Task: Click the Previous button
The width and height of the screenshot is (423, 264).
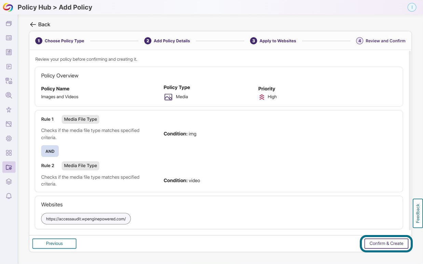Action: click(x=54, y=244)
